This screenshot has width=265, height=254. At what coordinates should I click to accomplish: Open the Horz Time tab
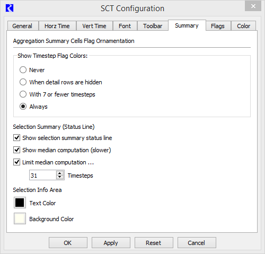click(57, 26)
